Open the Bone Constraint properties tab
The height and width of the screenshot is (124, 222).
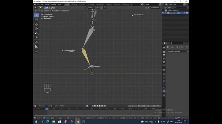(164, 91)
